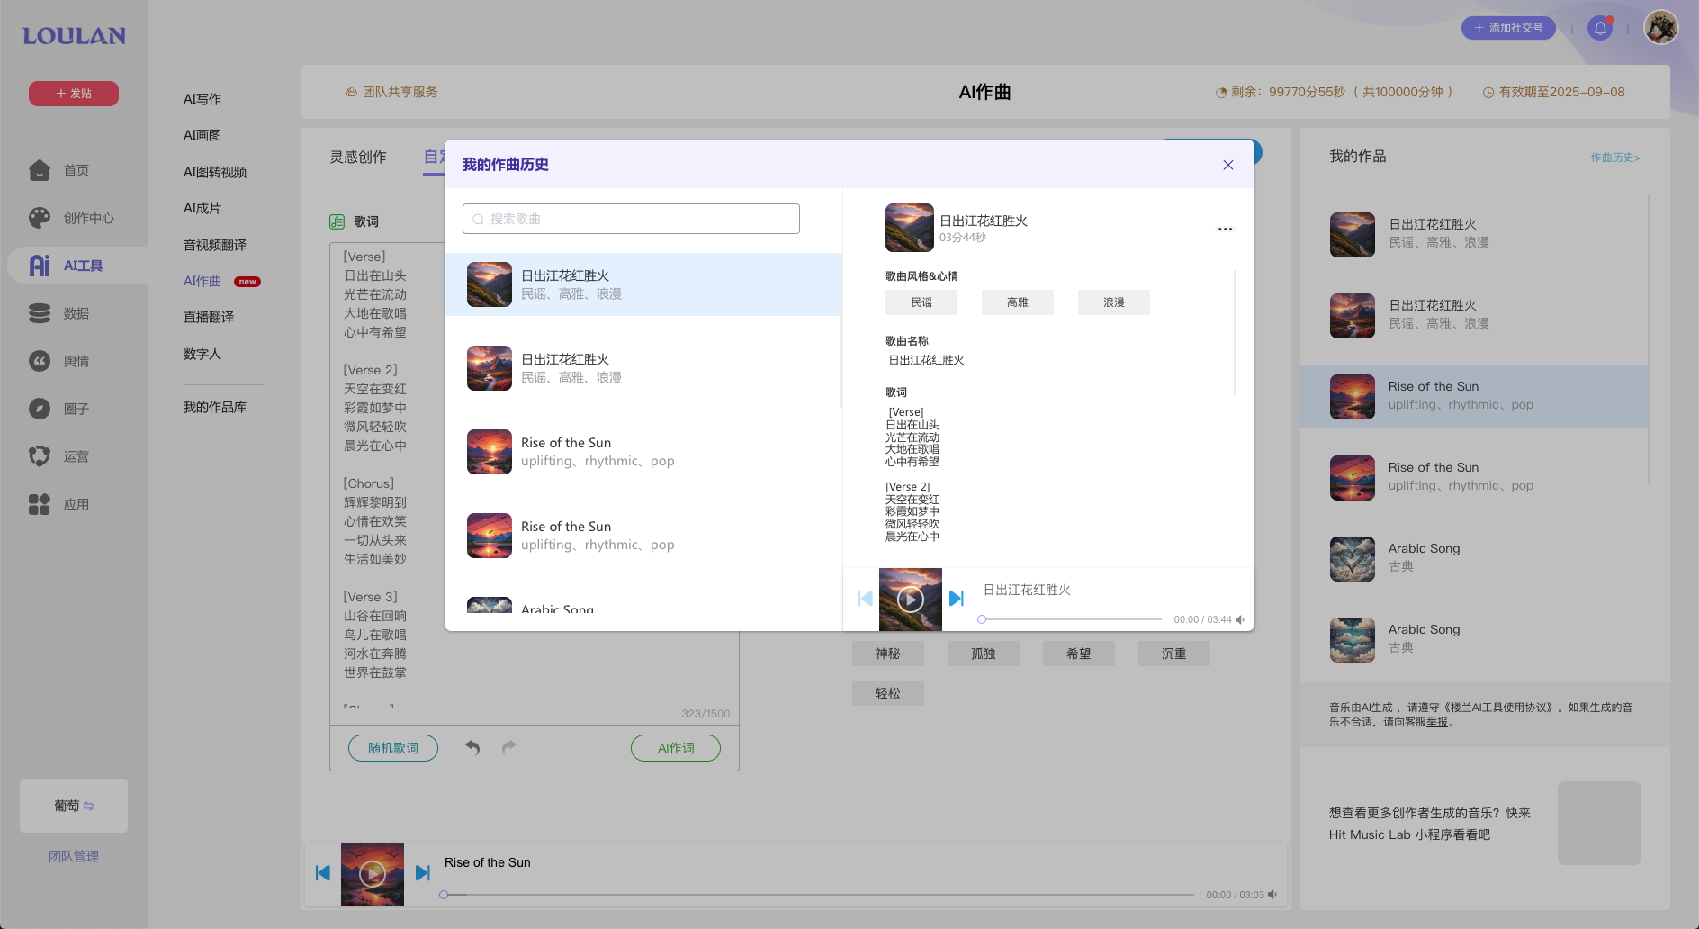Image resolution: width=1699 pixels, height=929 pixels.
Task: Click the 搜索歌曲 search field
Action: click(630, 218)
